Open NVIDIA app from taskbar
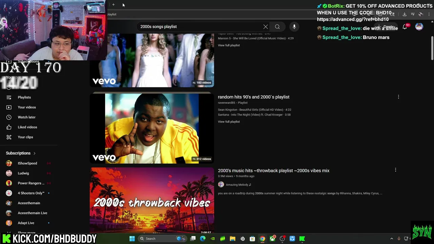 [x=213, y=239]
